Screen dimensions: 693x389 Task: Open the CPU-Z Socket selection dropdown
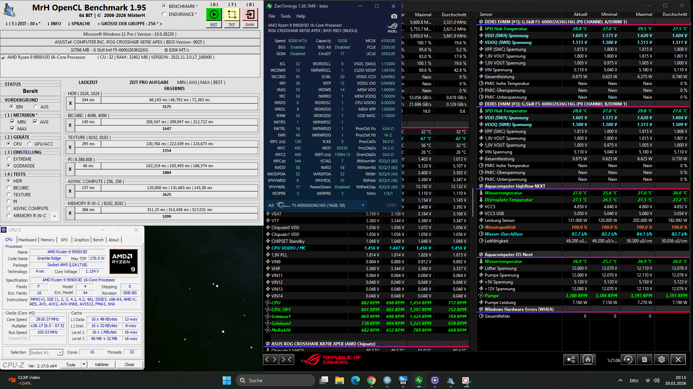pos(60,353)
